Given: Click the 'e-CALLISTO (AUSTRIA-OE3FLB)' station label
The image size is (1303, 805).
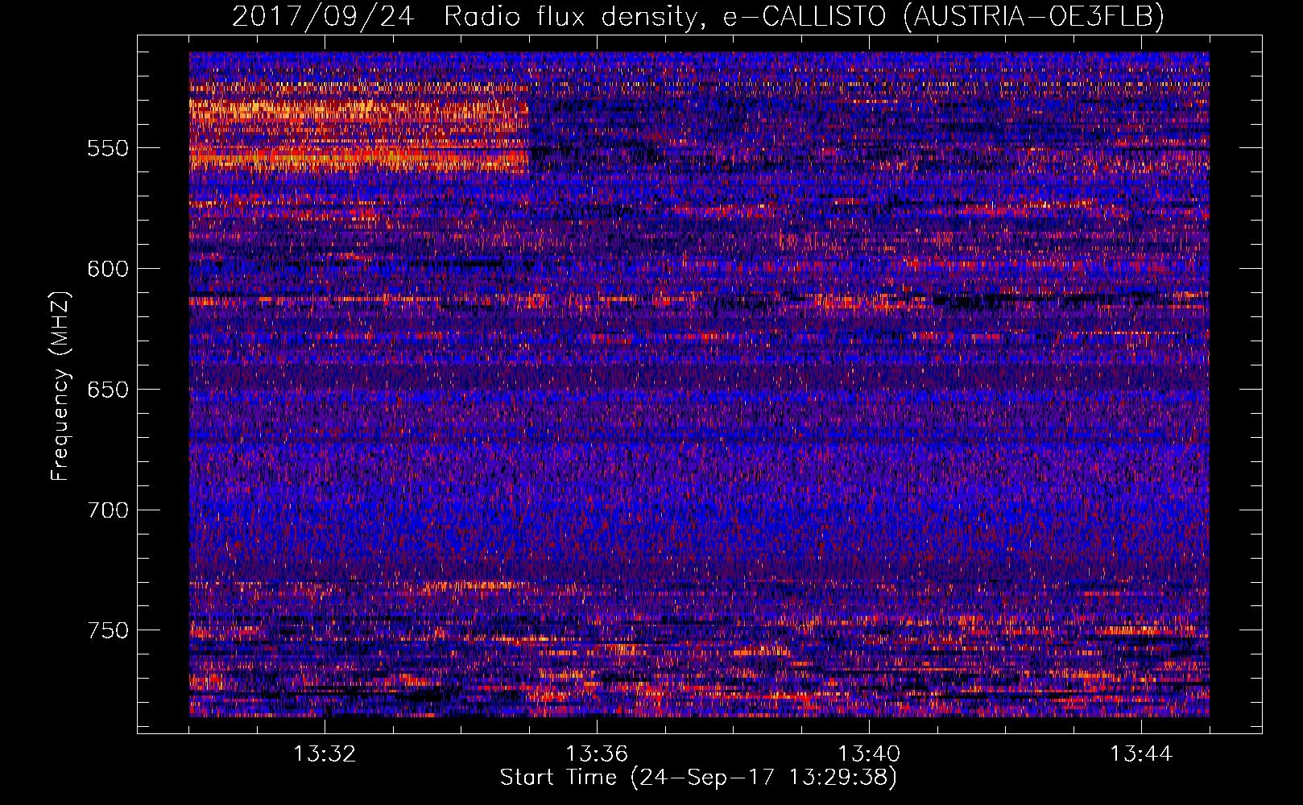Looking at the screenshot, I should (x=944, y=16).
